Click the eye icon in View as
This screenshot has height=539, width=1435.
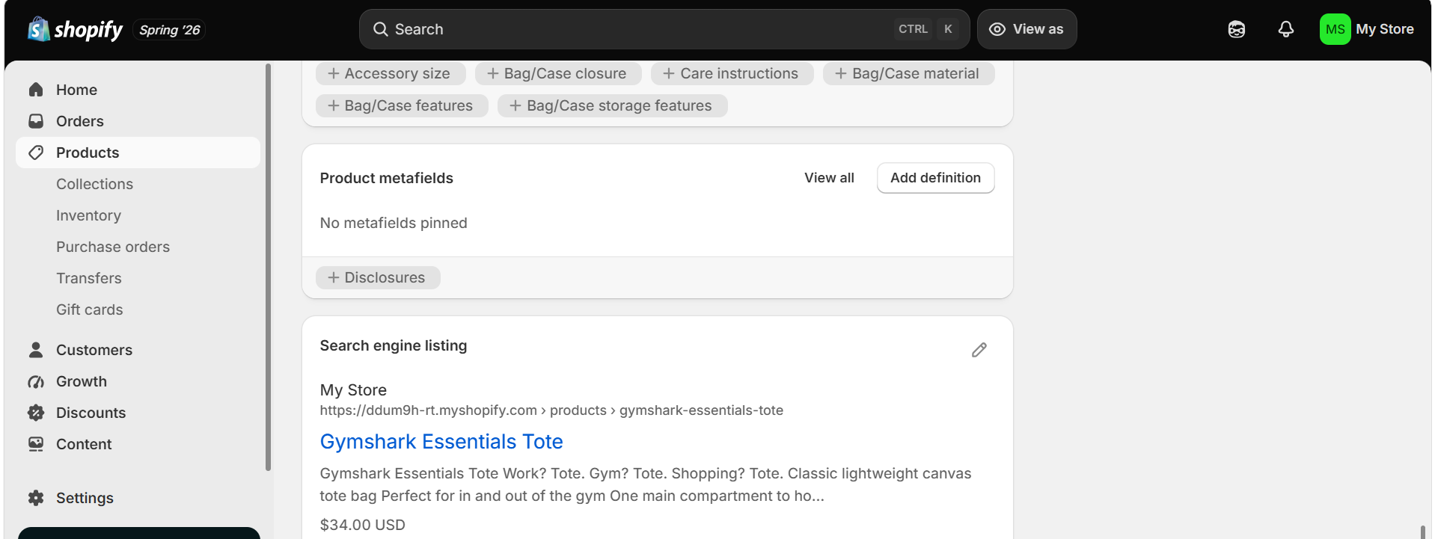[x=997, y=29]
